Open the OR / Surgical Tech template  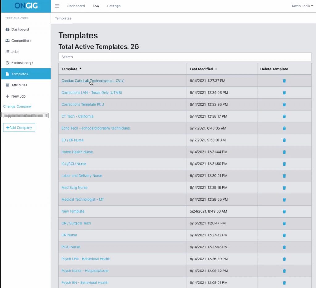76,223
